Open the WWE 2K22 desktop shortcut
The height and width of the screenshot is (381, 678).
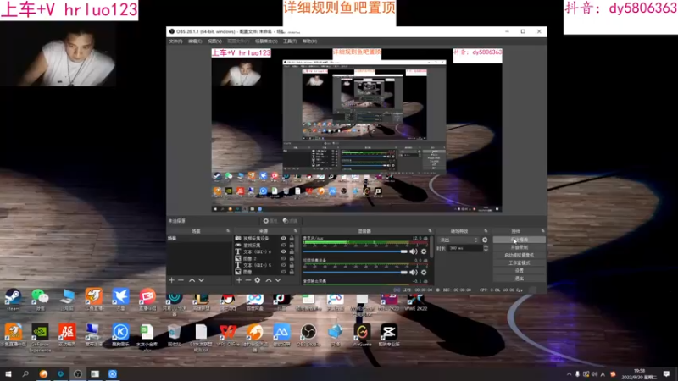pyautogui.click(x=415, y=302)
